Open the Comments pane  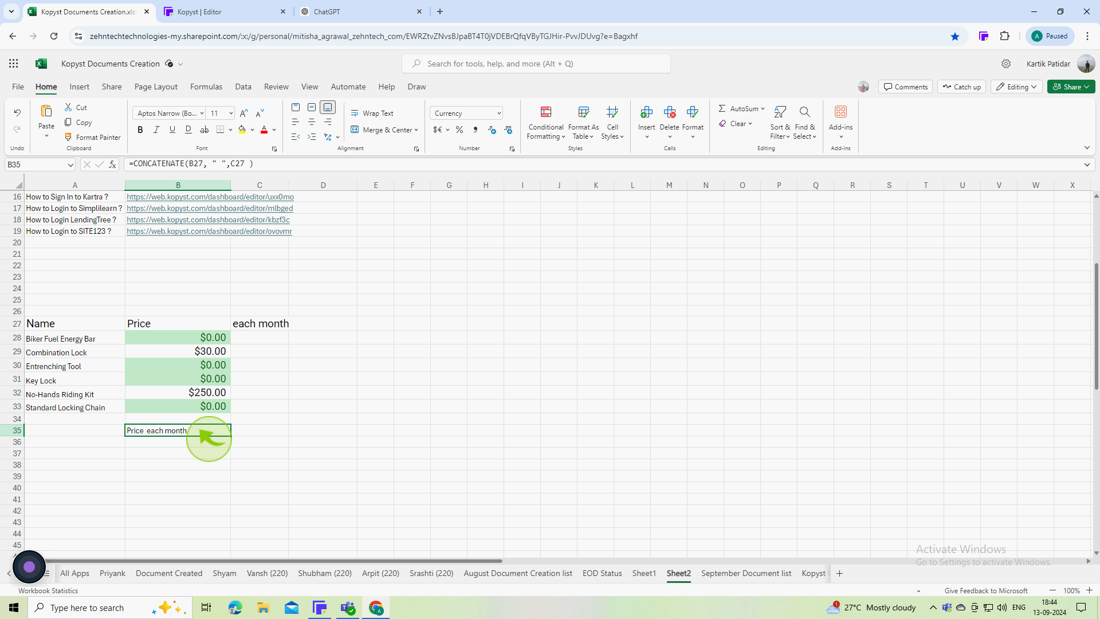coord(905,87)
